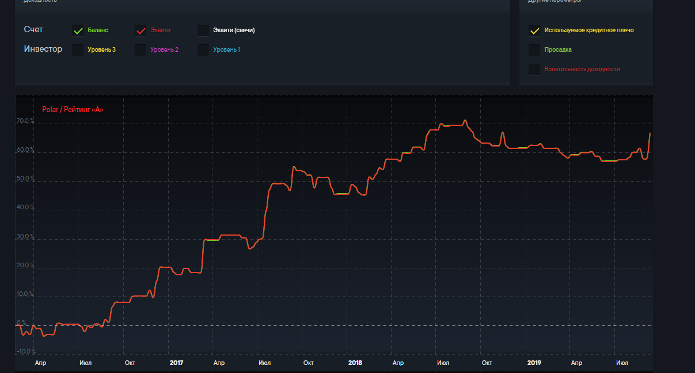The image size is (695, 373).
Task: Click the 30.0 % vertical axis label
Action: pyautogui.click(x=25, y=237)
